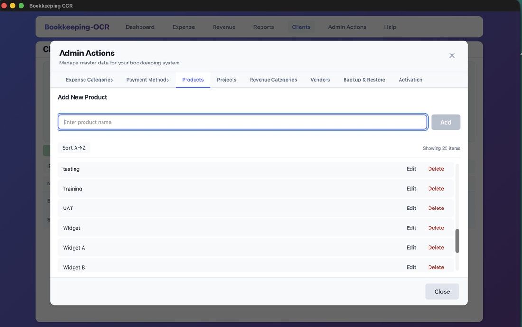Dismiss the dialog with the X icon
This screenshot has width=522, height=327.
(x=451, y=55)
